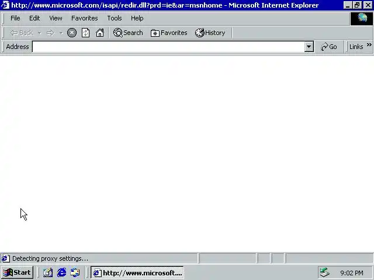This screenshot has height=280, width=374.
Task: Open the Favorites pane from toolbar
Action: pyautogui.click(x=169, y=33)
